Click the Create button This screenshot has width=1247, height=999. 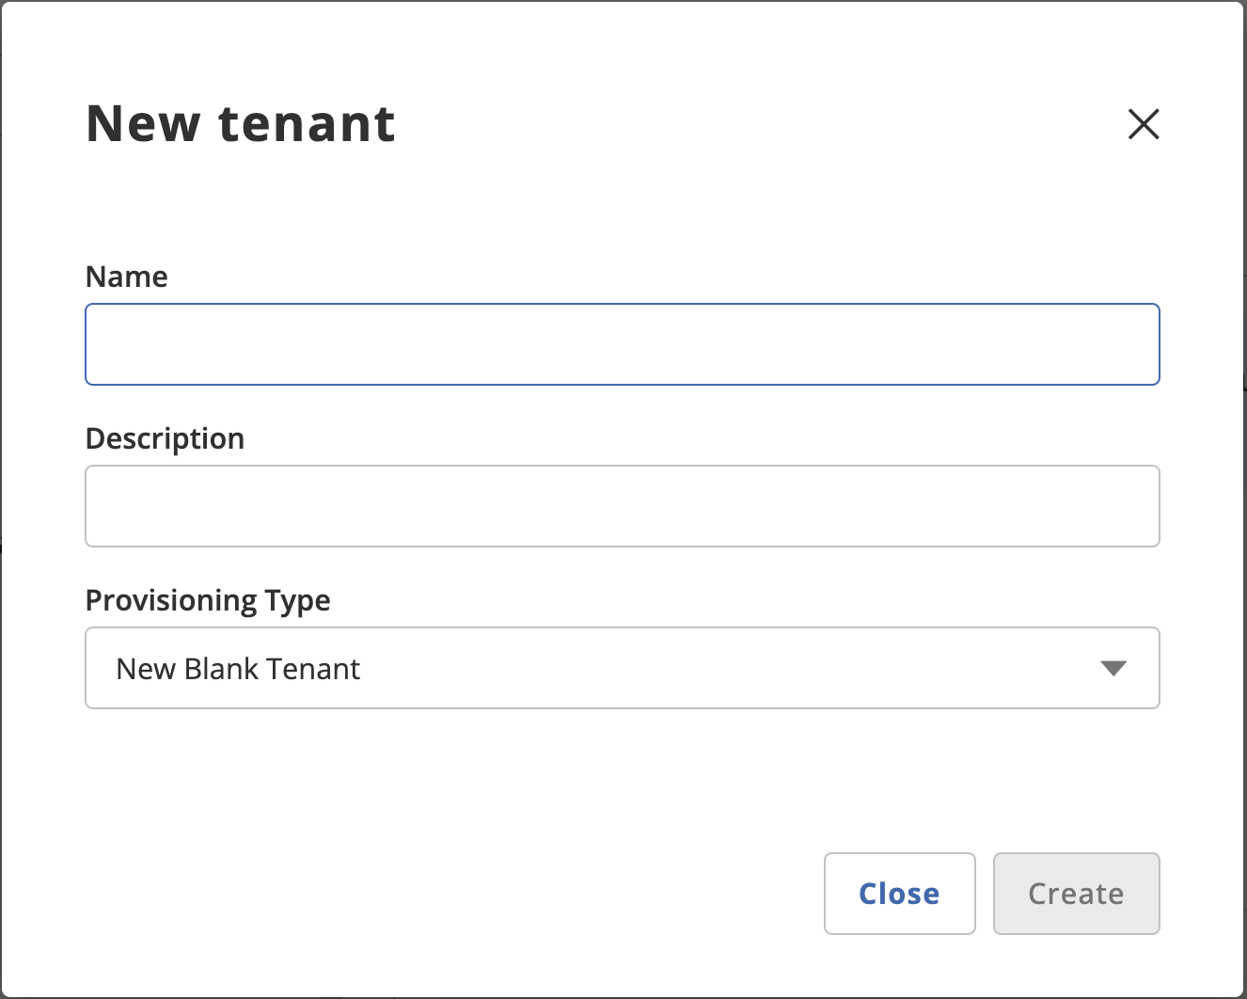click(1076, 894)
